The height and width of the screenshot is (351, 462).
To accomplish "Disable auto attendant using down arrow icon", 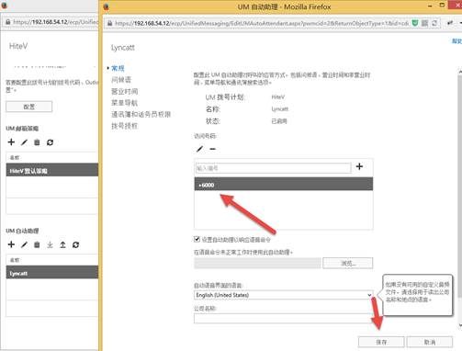I will 50,244.
